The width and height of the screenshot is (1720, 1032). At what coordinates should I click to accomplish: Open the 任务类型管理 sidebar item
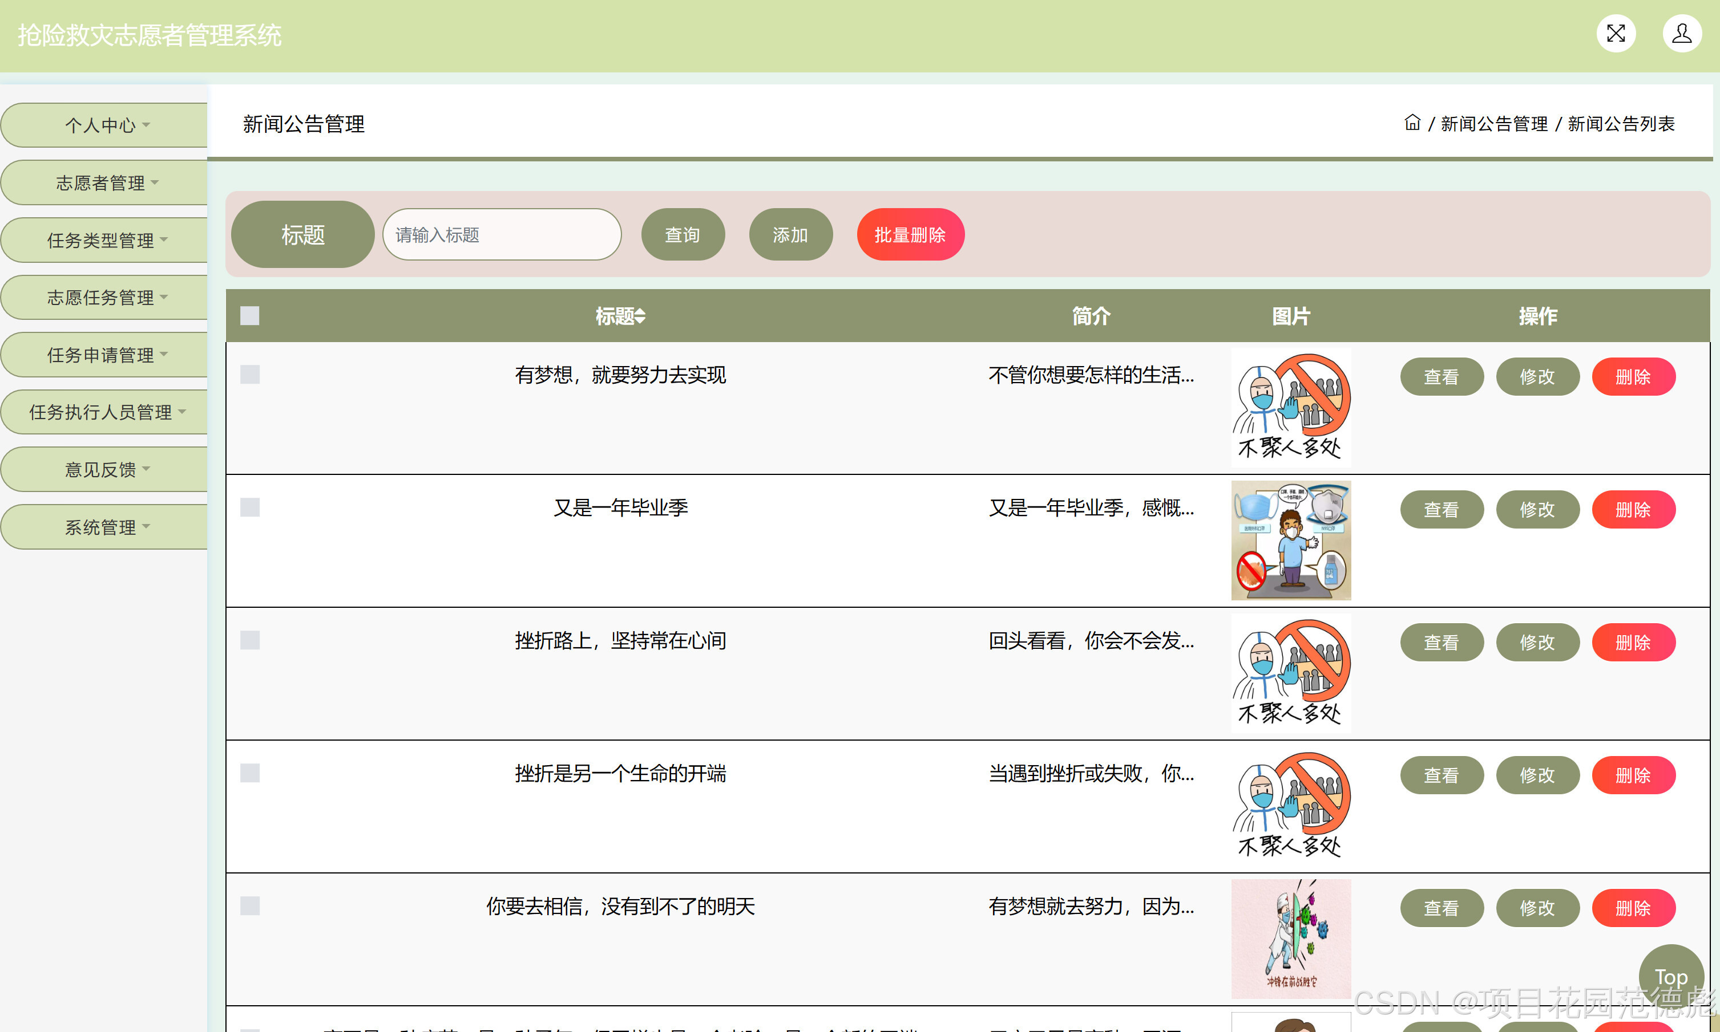tap(103, 240)
